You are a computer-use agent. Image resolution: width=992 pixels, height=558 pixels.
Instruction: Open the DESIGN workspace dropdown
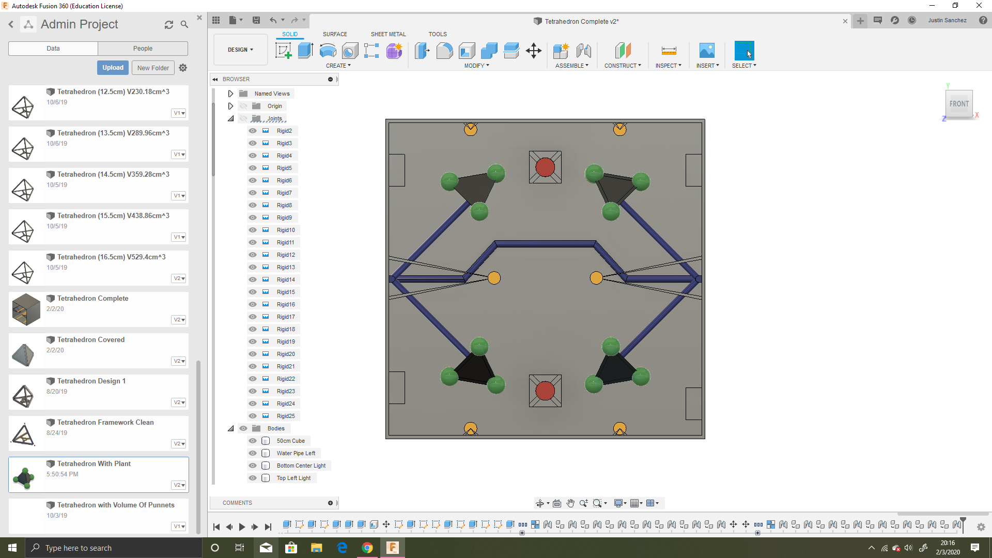tap(240, 50)
